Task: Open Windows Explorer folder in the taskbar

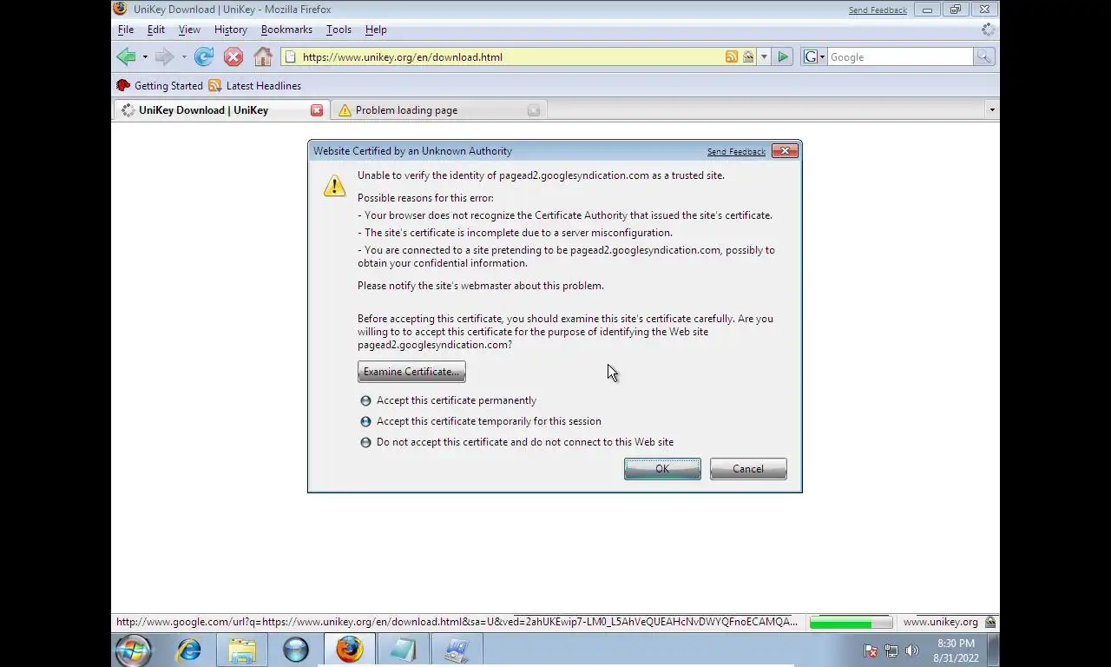Action: coord(242,650)
